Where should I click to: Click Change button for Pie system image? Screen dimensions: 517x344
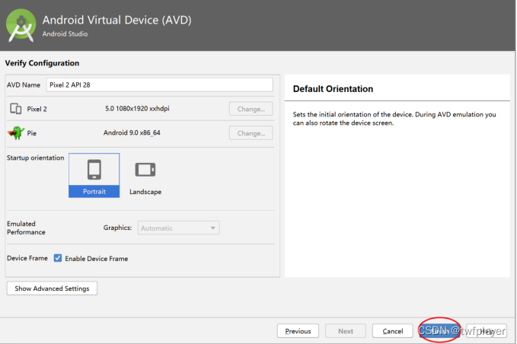[251, 133]
